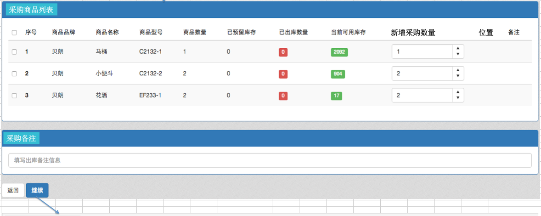Click the 已预留库存 value for 马桶

tap(228, 52)
